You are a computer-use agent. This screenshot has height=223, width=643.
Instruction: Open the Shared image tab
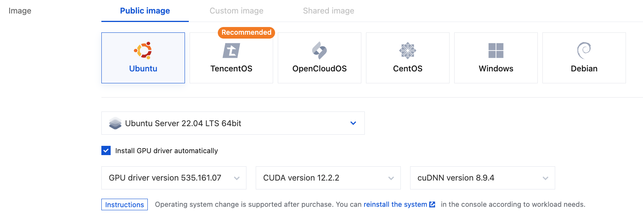[x=328, y=11]
